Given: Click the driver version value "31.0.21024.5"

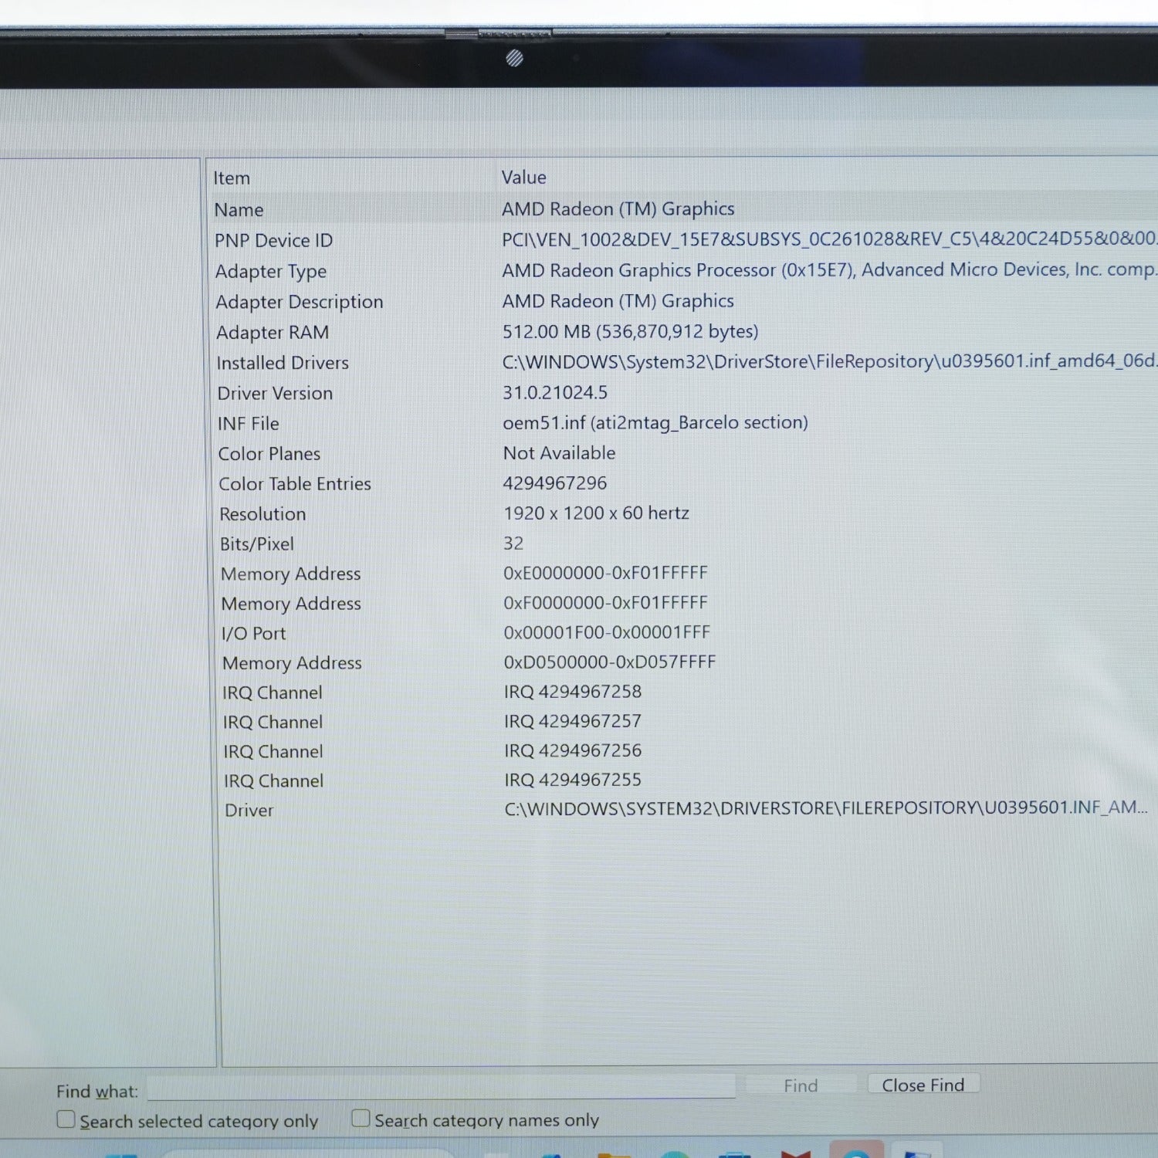Looking at the screenshot, I should (x=555, y=393).
